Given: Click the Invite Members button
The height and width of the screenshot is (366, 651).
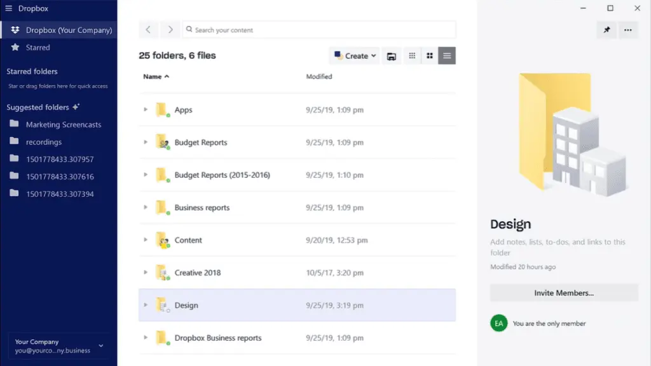Looking at the screenshot, I should click(564, 293).
